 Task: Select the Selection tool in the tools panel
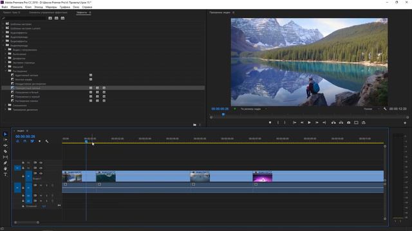(5, 134)
